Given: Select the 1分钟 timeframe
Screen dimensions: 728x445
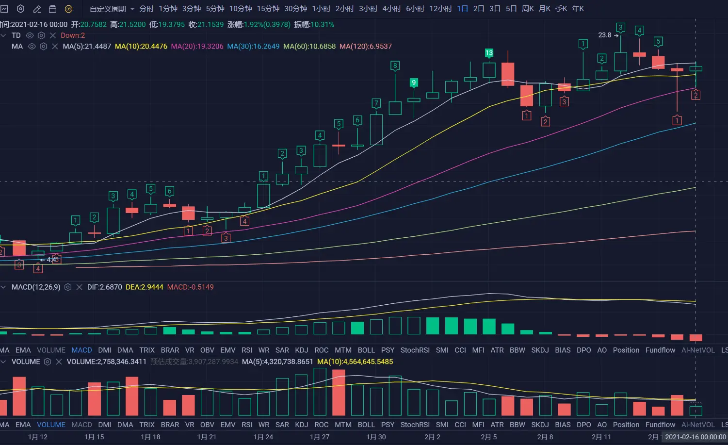Looking at the screenshot, I should 168,9.
